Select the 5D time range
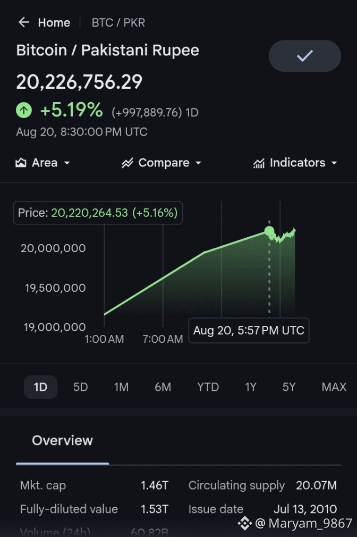The width and height of the screenshot is (357, 537). [80, 387]
